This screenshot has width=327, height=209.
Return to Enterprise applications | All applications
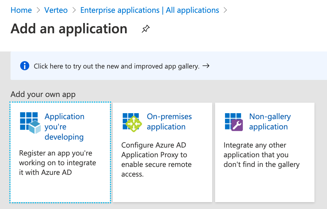[x=149, y=10]
